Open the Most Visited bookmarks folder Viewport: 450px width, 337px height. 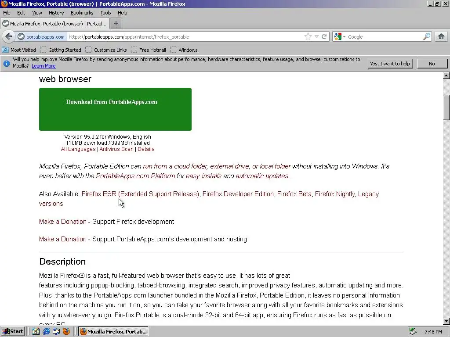point(19,50)
